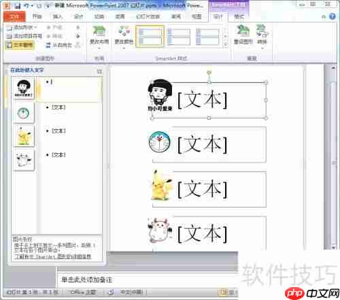Click the 降级 demote arrow button
Viewport: 340px width, 300px height.
coord(54,36)
